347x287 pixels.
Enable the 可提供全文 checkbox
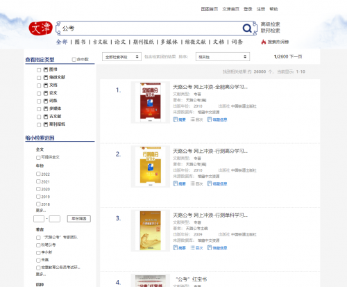point(38,158)
